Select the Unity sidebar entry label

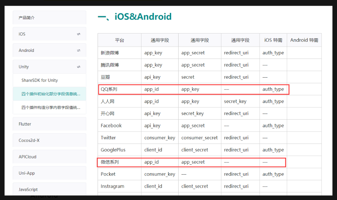24,67
